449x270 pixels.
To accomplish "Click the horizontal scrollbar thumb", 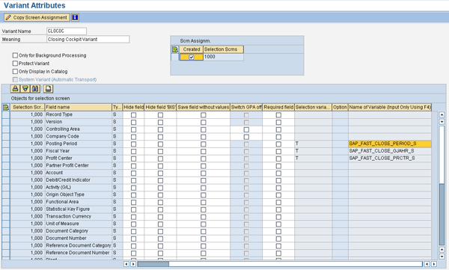I will click(x=153, y=264).
